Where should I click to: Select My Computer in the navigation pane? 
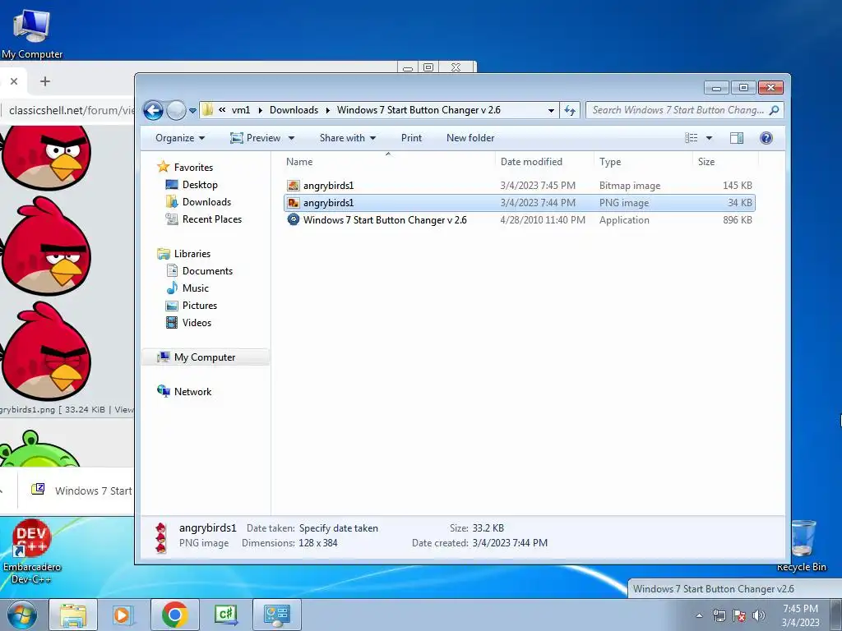coord(205,357)
